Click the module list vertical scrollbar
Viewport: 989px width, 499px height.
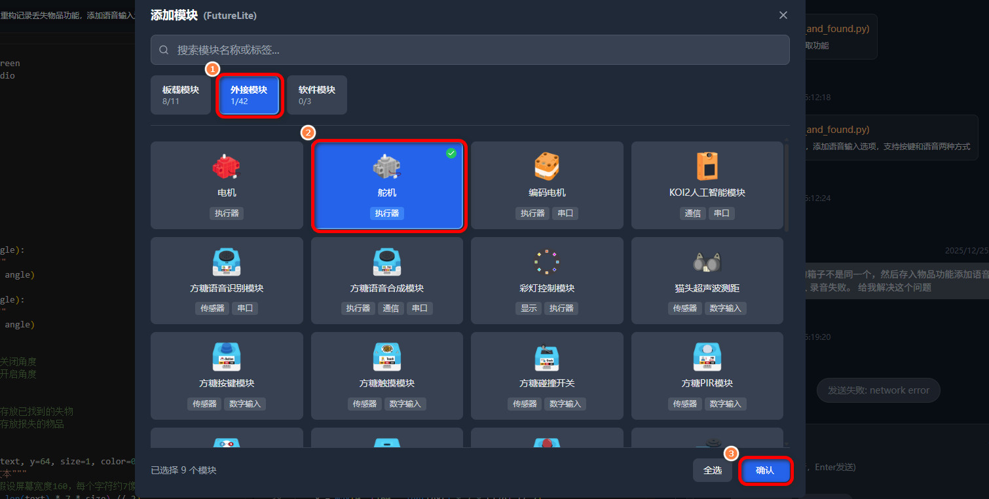[786, 187]
